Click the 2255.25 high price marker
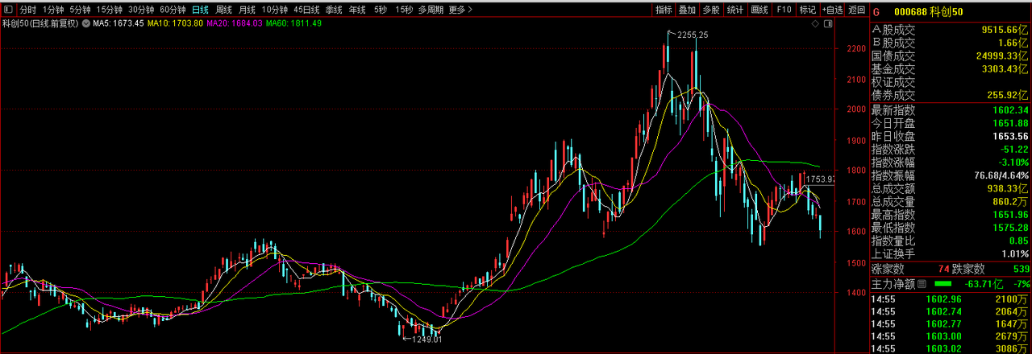1032x354 pixels. point(692,35)
